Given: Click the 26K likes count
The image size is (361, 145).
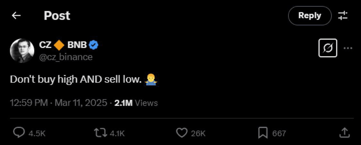Looking at the screenshot, I should point(198,133).
